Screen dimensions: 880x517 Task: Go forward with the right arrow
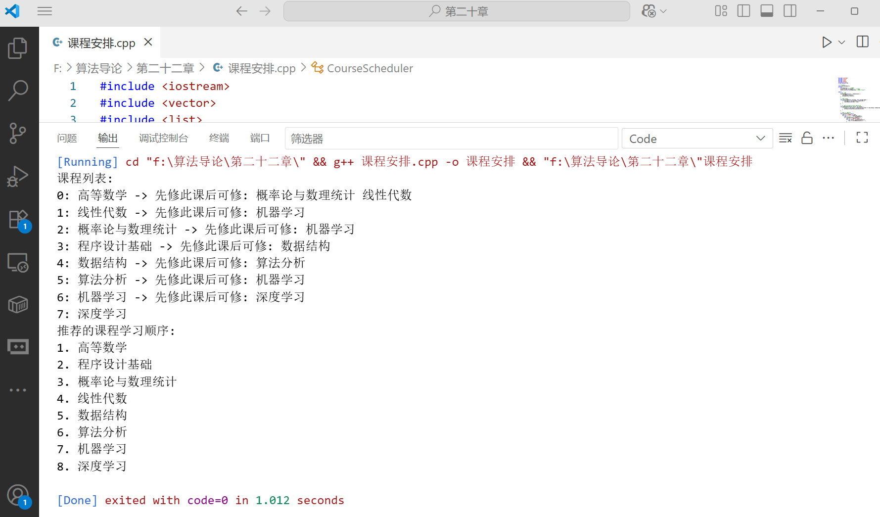pyautogui.click(x=265, y=11)
